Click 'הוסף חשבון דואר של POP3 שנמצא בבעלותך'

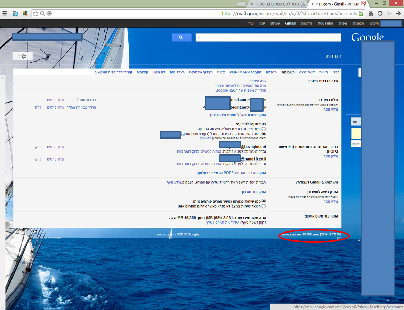[231, 173]
